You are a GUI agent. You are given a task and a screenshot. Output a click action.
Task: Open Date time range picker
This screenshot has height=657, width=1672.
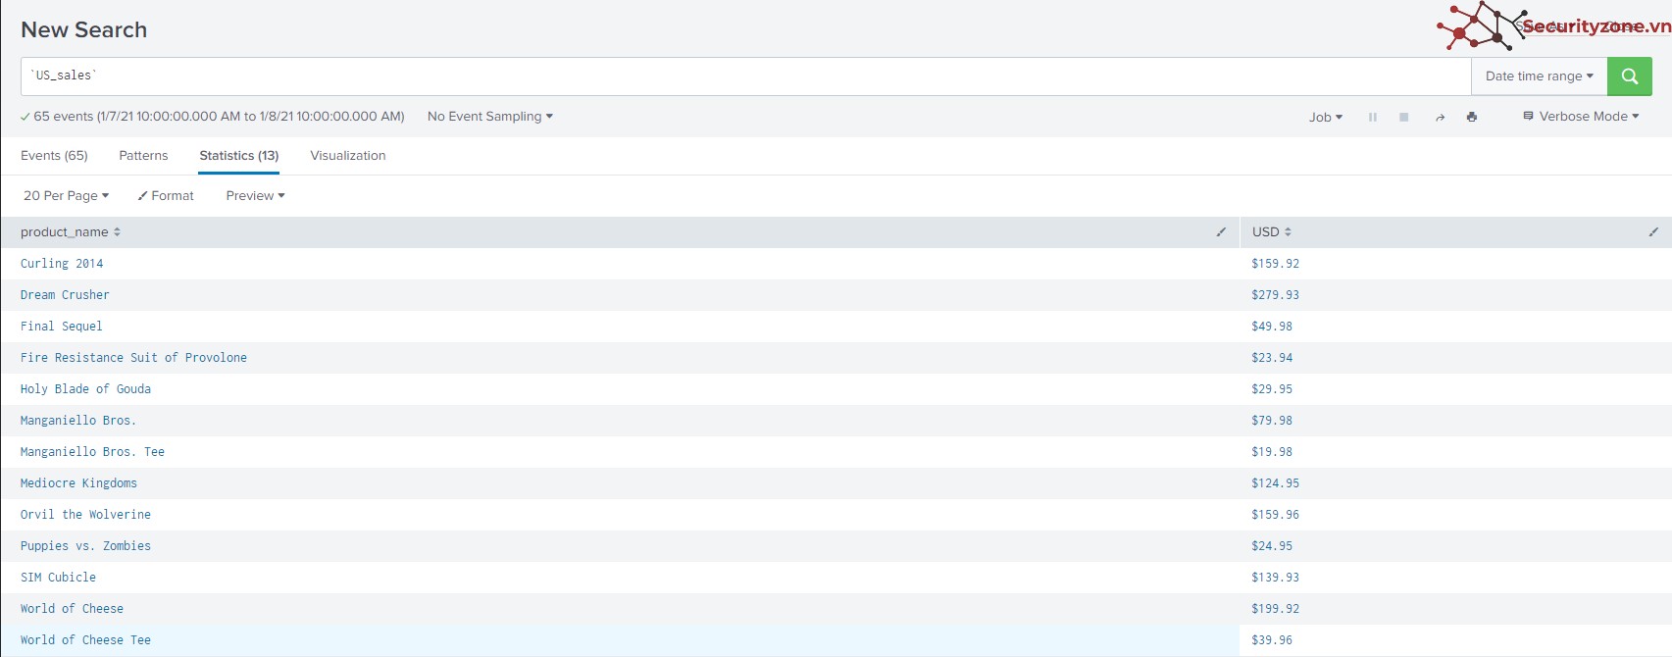[1539, 76]
